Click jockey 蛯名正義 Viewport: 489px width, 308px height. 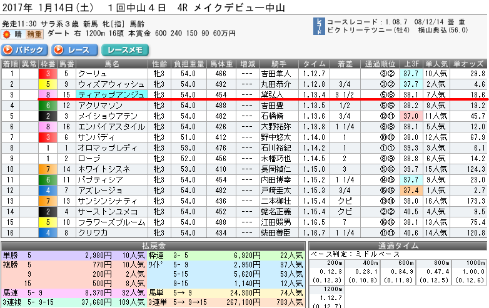point(276,211)
